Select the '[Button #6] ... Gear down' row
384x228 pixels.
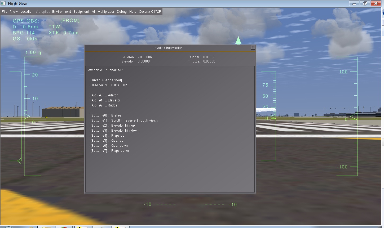click(x=109, y=146)
